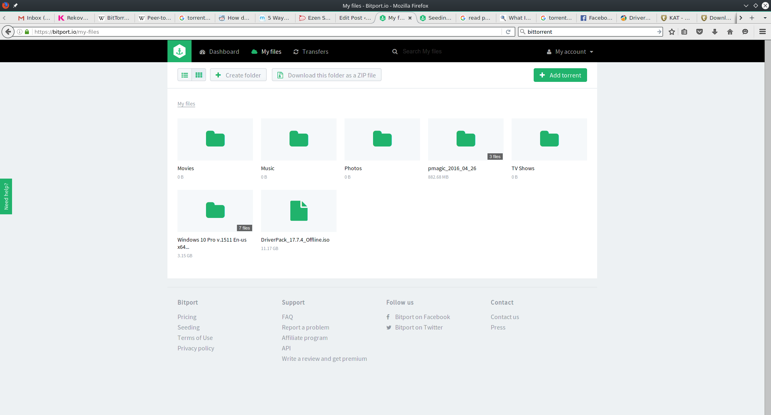Screen dimensions: 771x415
Task: Bookmark this page with the star icon
Action: pos(672,32)
